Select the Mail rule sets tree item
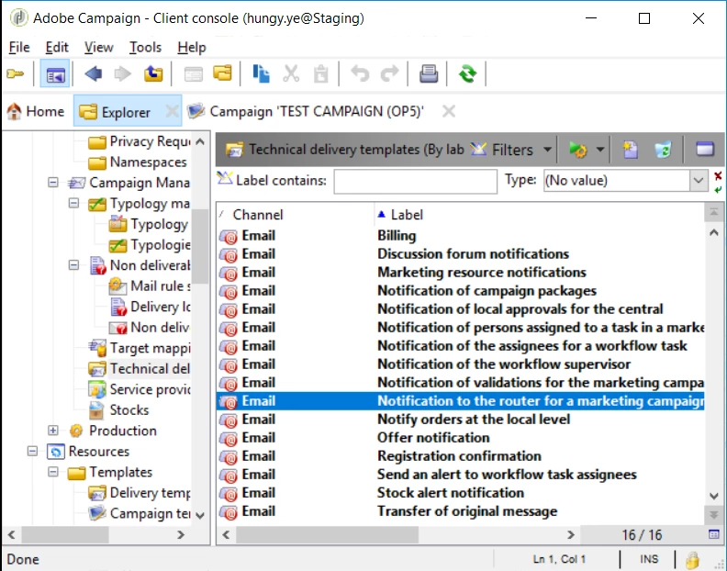The width and height of the screenshot is (727, 571). point(150,286)
